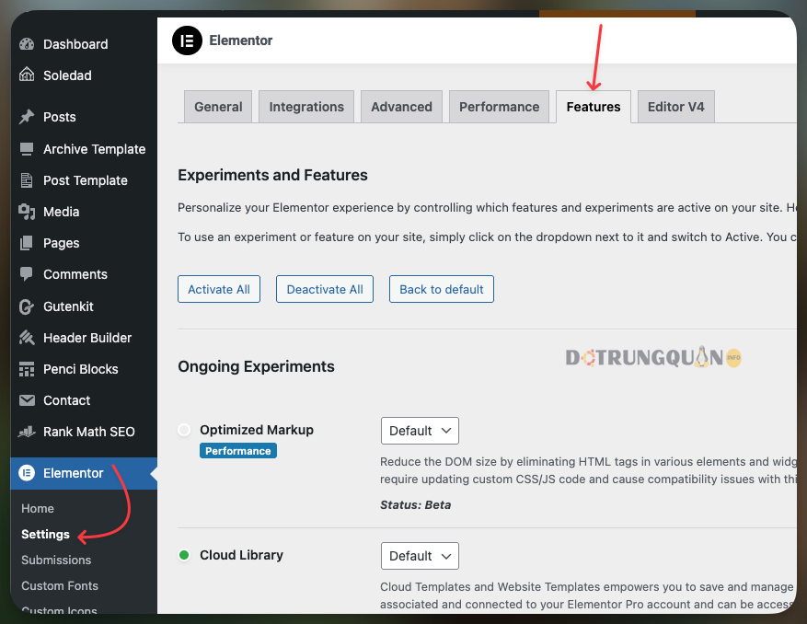The image size is (807, 624).
Task: Click the Experiments and Features heading
Action: tap(272, 175)
